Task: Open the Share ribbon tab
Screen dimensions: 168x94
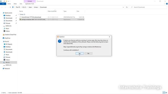Action: [x=15, y=4]
